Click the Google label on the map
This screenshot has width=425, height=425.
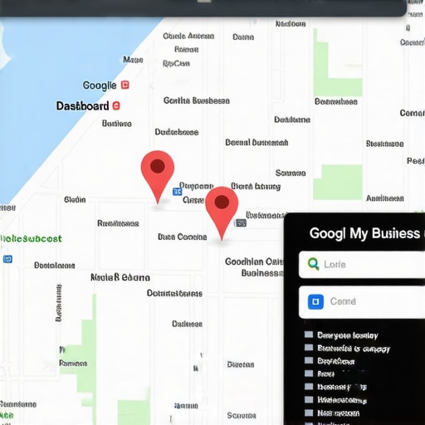click(100, 85)
